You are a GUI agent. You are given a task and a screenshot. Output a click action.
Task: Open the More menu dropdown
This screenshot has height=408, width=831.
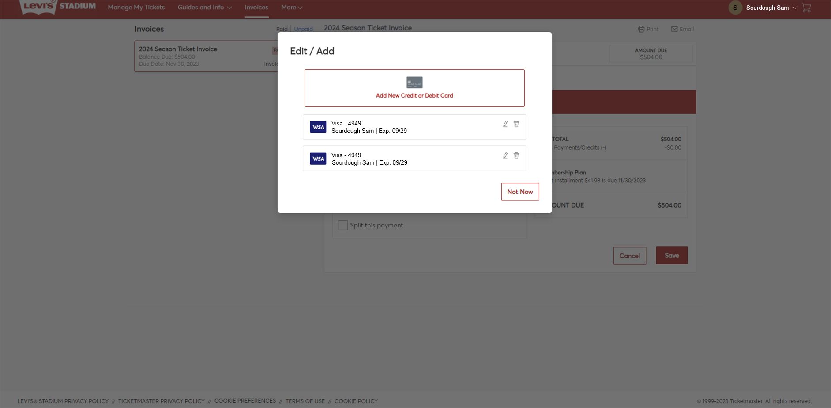(x=292, y=8)
